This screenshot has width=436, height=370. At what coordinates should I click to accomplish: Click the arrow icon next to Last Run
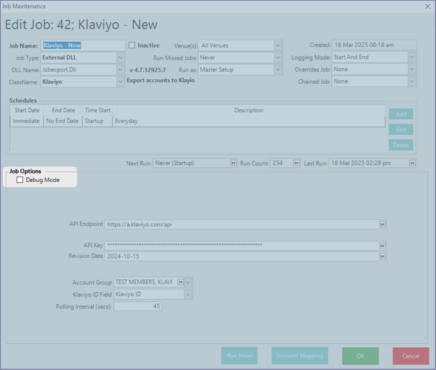coord(413,163)
